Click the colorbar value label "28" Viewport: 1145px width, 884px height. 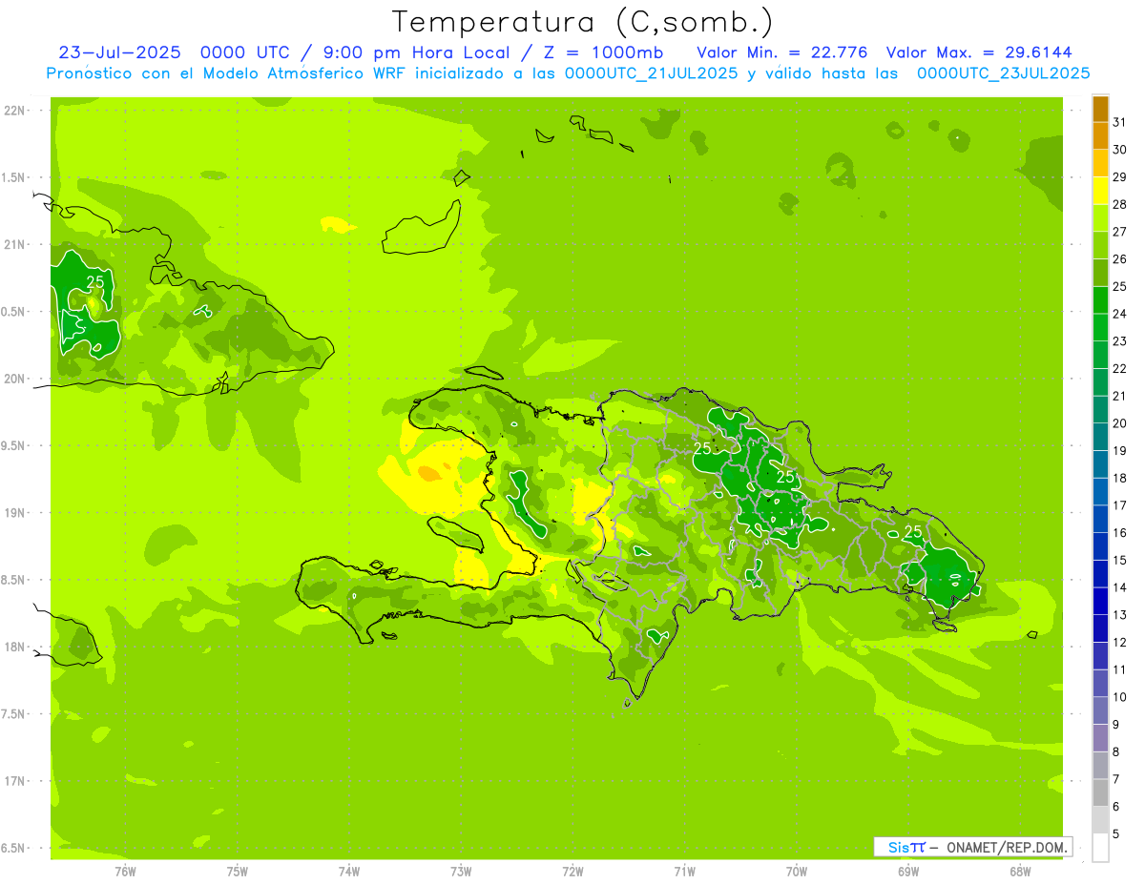(x=1120, y=204)
